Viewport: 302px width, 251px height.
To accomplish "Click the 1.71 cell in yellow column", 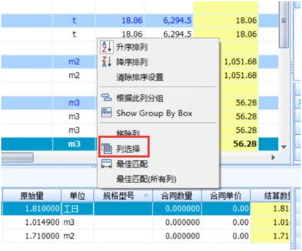I will tap(270, 236).
